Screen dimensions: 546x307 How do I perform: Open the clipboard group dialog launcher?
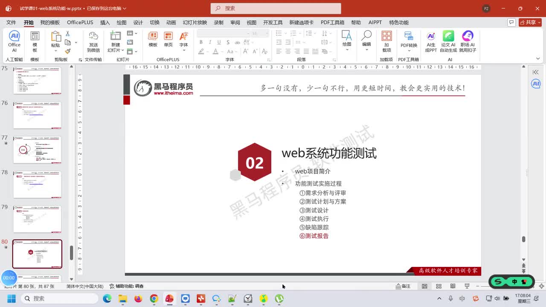pos(80,60)
